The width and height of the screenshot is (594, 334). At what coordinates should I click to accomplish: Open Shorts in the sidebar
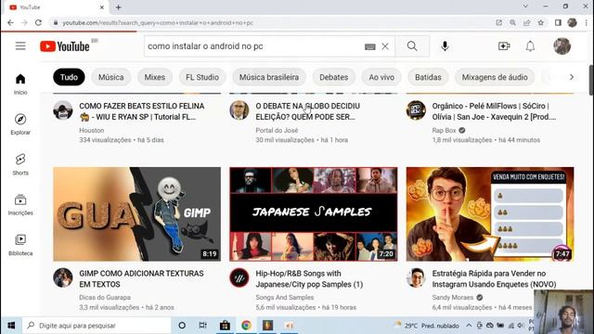[20, 164]
